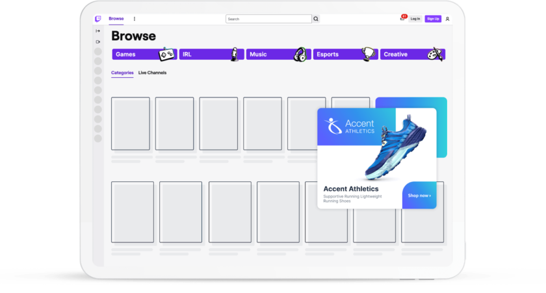
Task: Click the camera icon in the sidebar
Action: coord(98,42)
